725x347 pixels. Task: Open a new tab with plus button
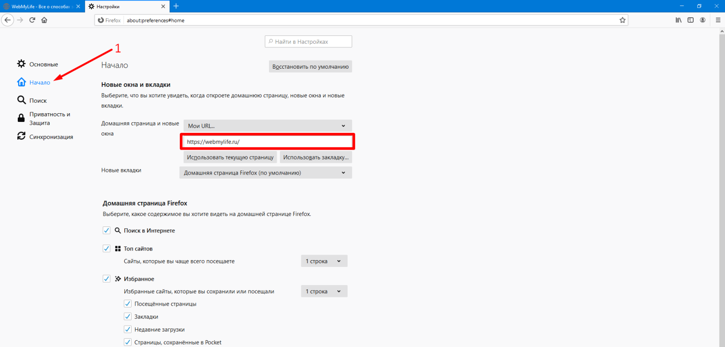click(176, 6)
